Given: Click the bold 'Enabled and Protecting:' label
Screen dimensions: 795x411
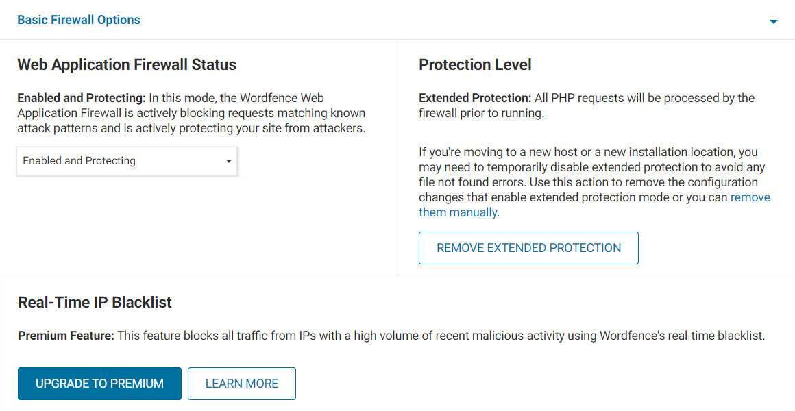Looking at the screenshot, I should coord(82,98).
